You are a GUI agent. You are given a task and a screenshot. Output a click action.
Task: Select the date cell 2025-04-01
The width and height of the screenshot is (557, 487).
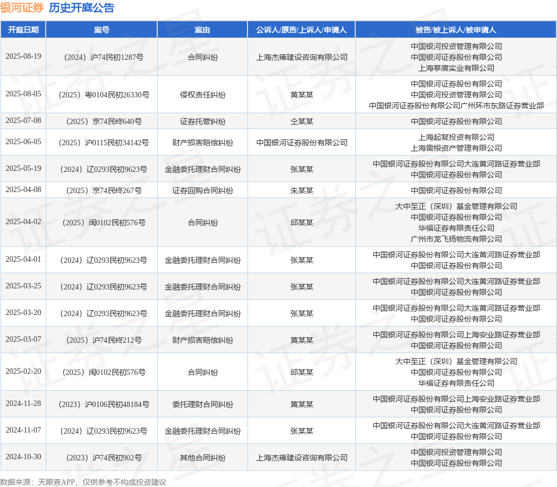23,260
